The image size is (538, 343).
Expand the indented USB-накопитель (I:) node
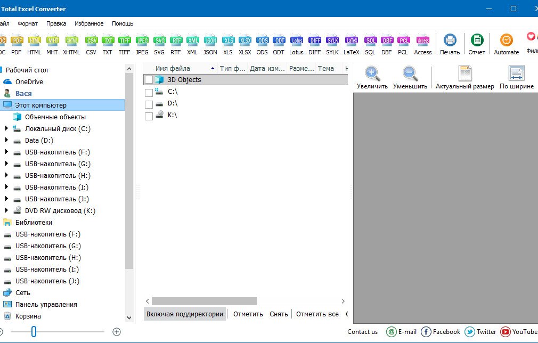6,187
